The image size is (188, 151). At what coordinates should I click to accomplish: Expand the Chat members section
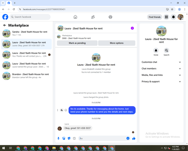click(161, 69)
